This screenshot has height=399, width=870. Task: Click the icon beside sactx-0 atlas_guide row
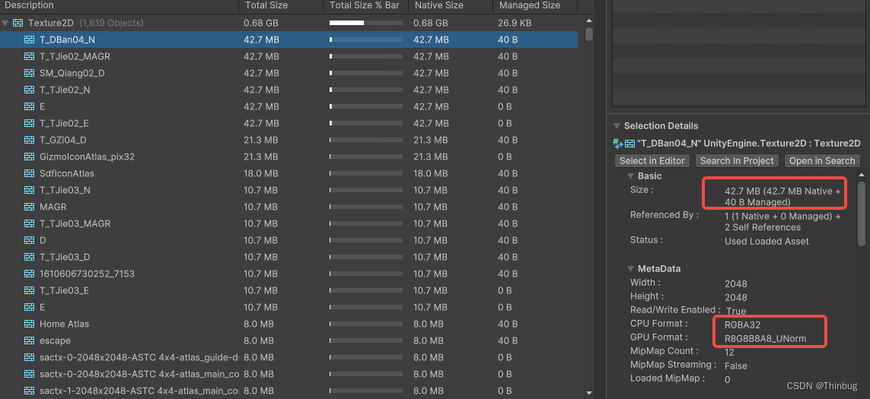[30, 357]
